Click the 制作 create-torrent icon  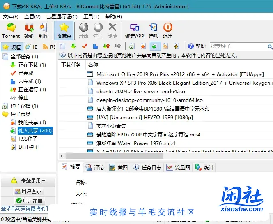click(44, 30)
